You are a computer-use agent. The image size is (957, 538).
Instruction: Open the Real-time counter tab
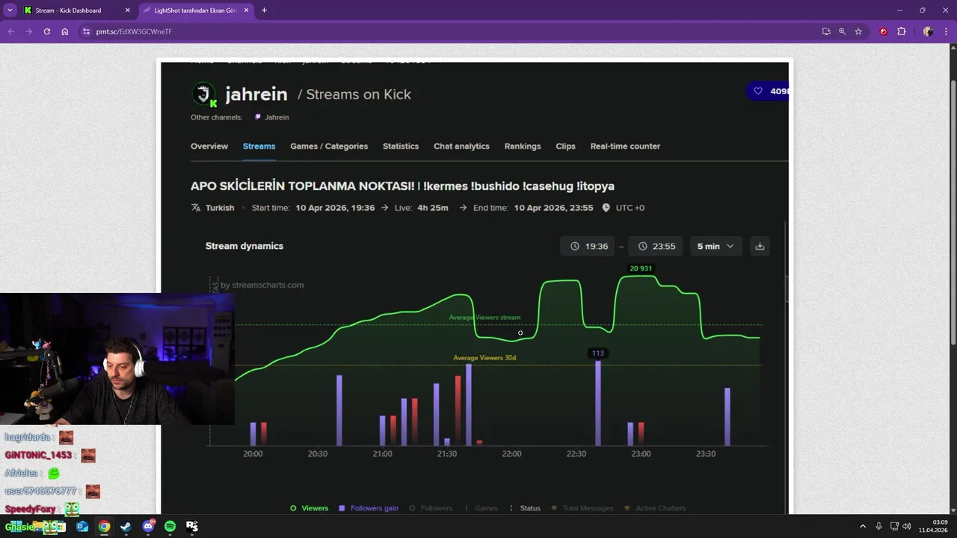625,146
